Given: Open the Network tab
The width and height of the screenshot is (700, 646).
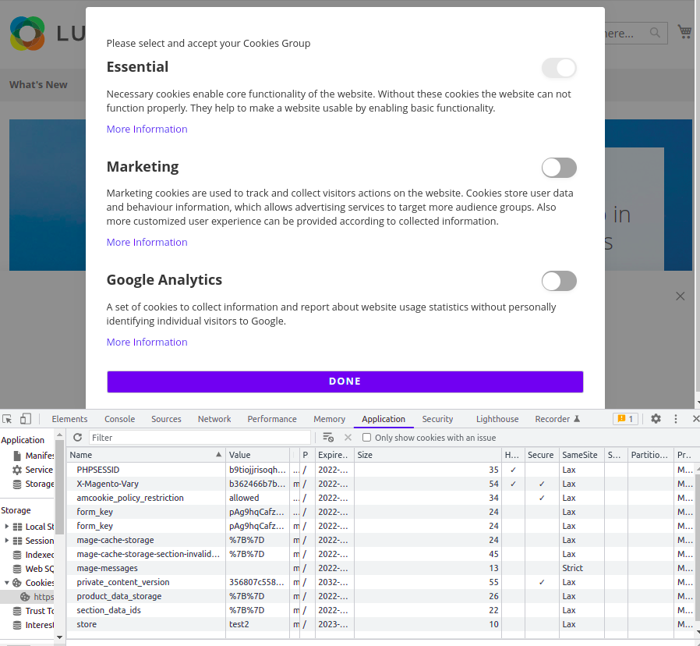Looking at the screenshot, I should pyautogui.click(x=214, y=419).
